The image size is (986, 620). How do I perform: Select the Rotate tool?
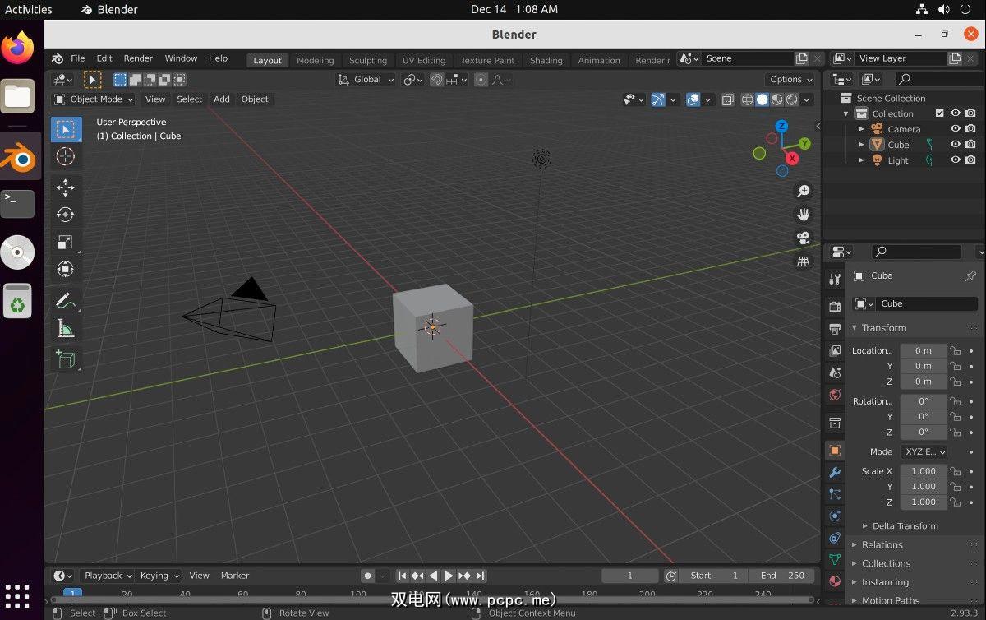pos(66,215)
